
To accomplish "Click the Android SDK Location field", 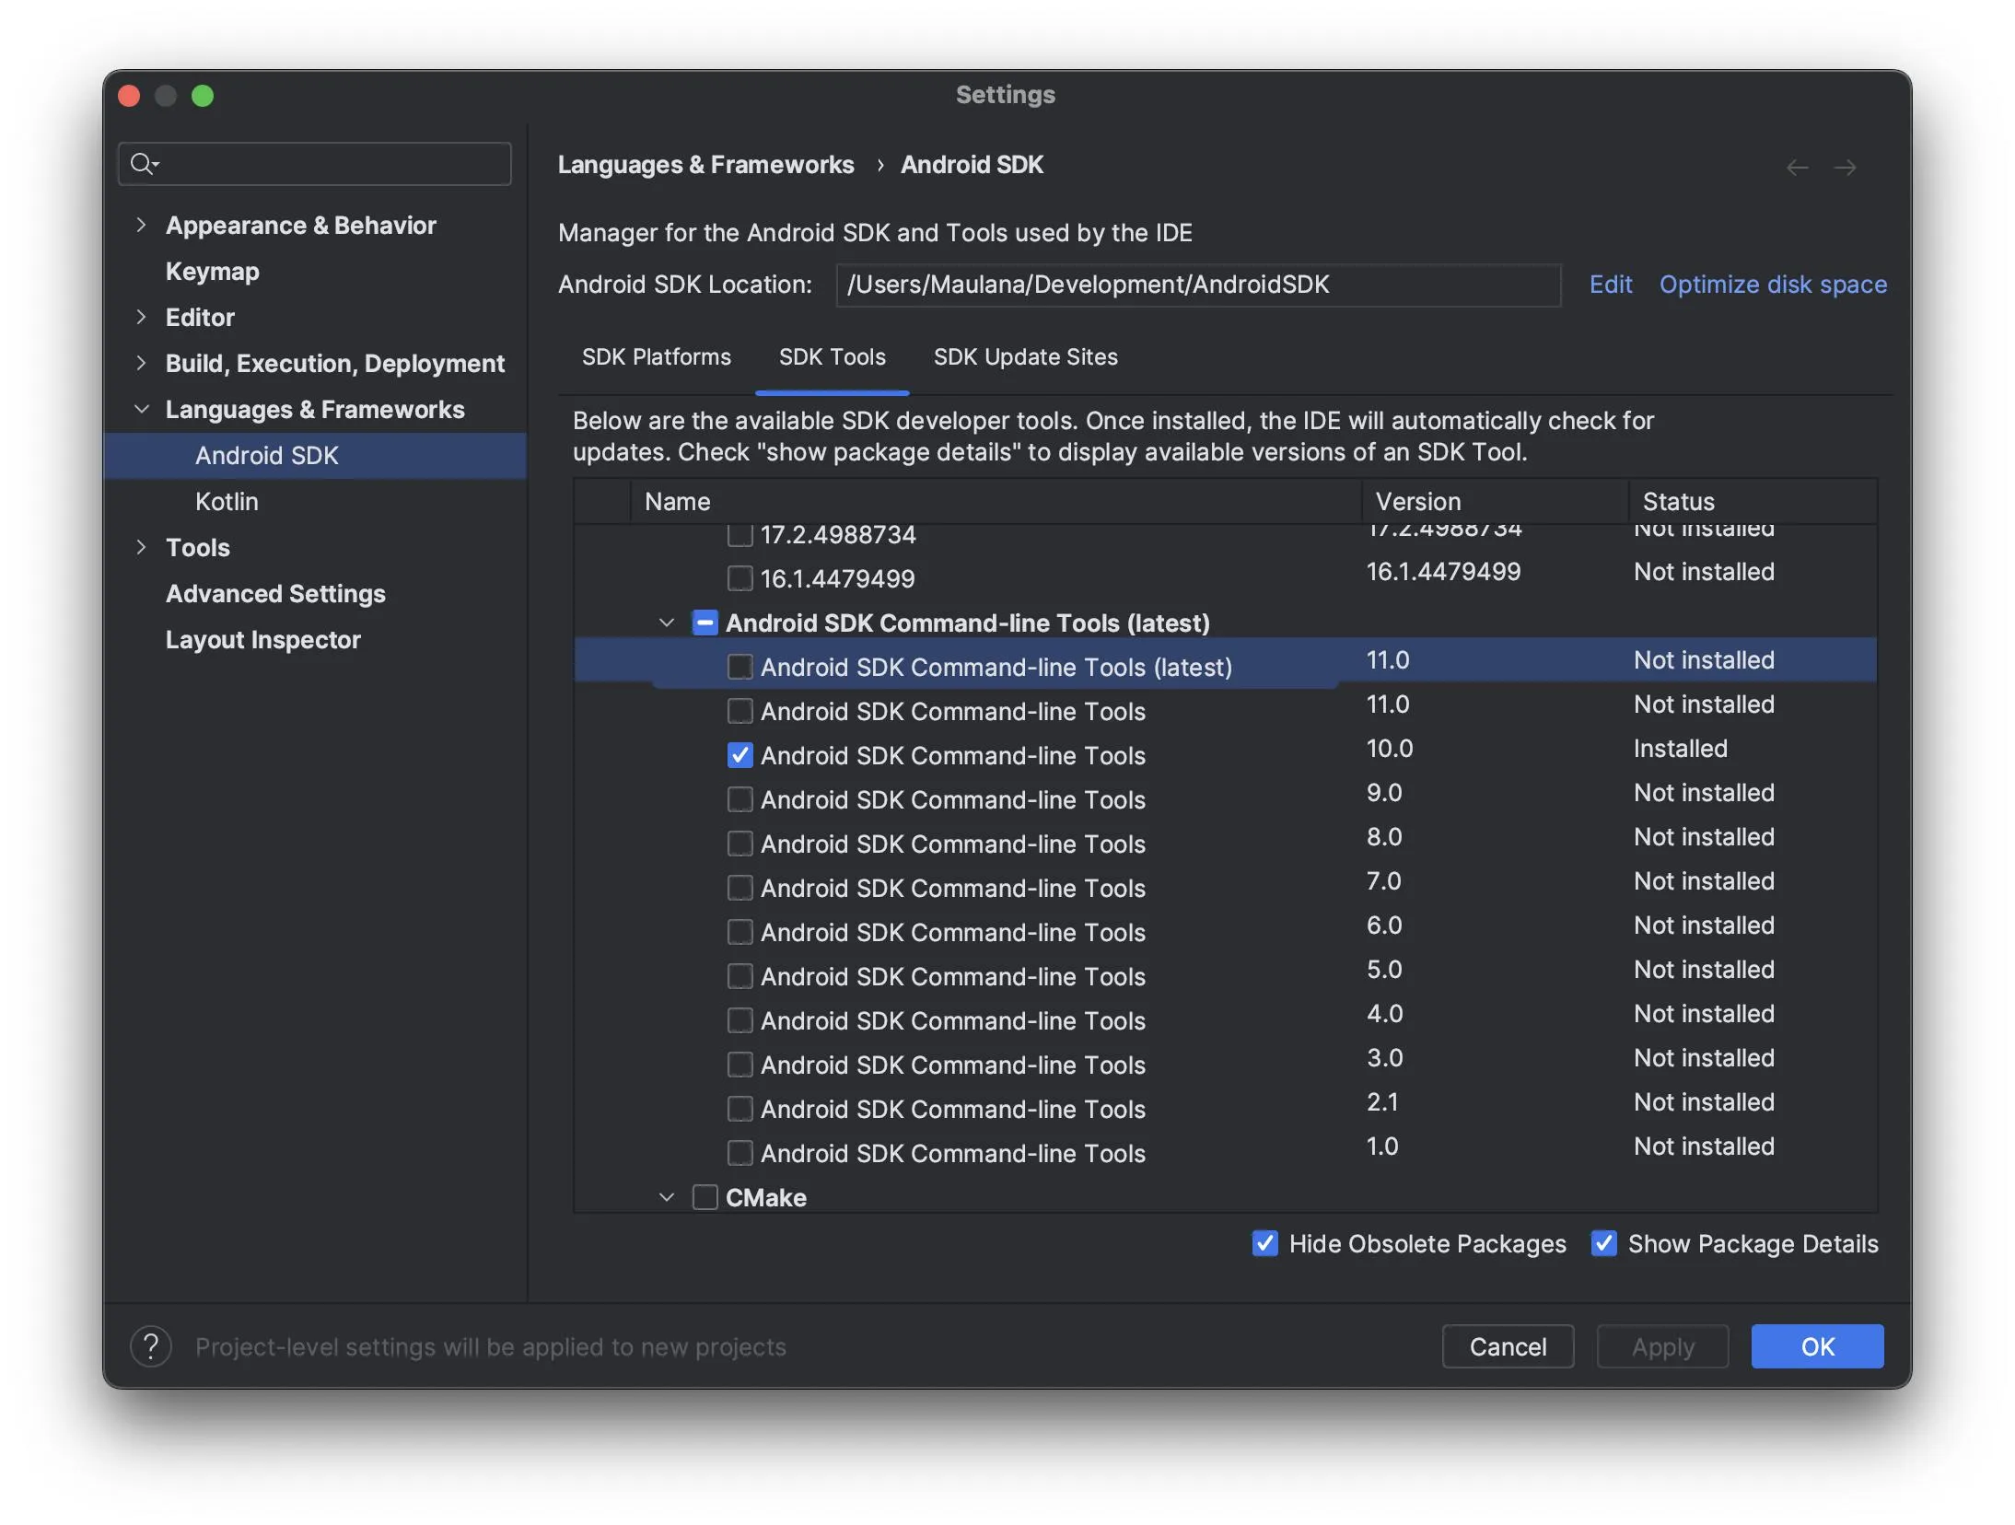I will 1197,285.
